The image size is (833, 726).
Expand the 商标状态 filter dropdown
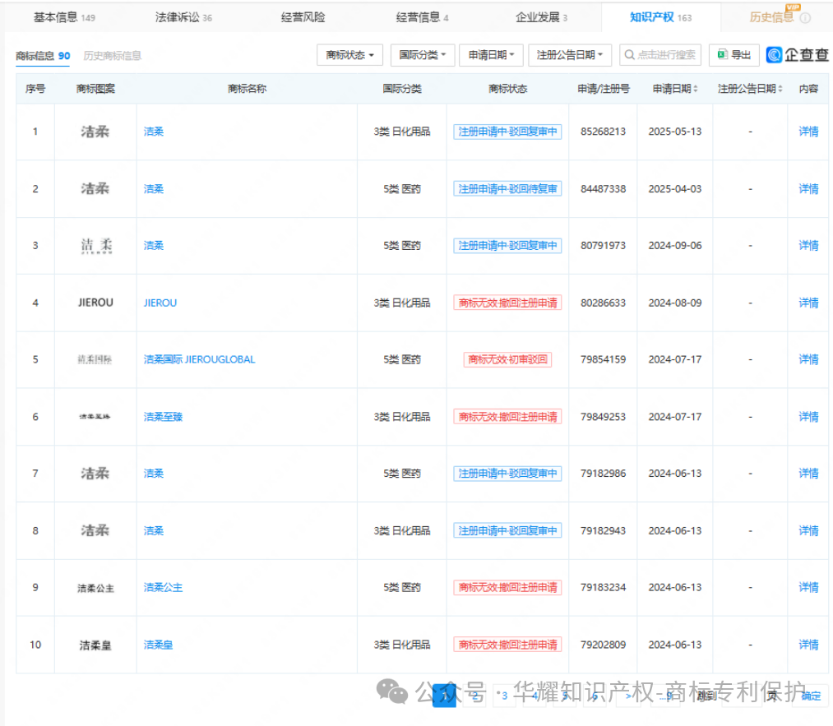point(349,55)
